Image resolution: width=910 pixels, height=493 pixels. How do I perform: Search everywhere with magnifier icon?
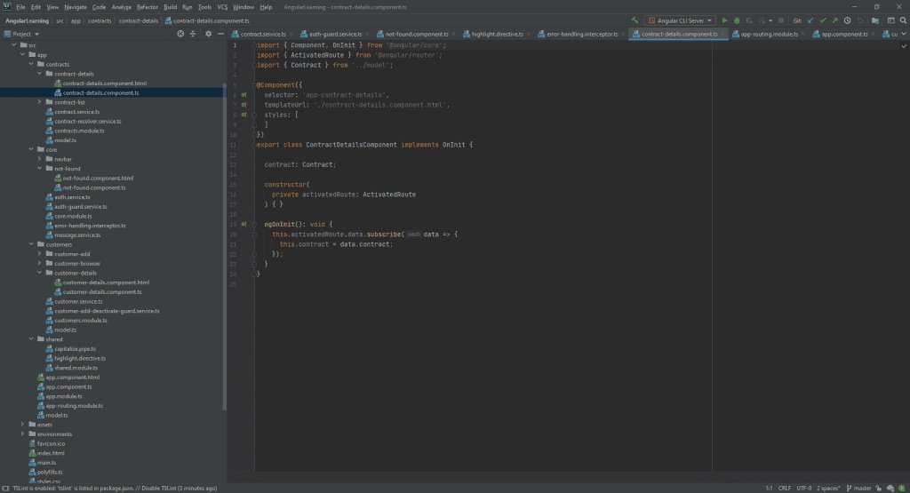point(903,20)
